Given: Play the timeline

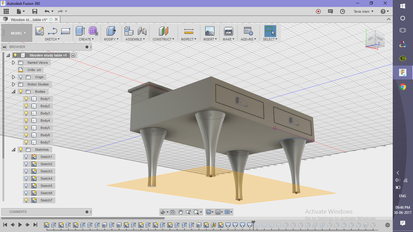Looking at the screenshot, I should (x=20, y=225).
